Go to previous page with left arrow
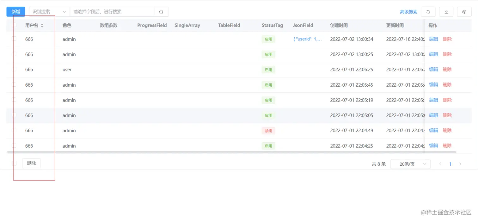The height and width of the screenshot is (222, 478). coord(440,164)
